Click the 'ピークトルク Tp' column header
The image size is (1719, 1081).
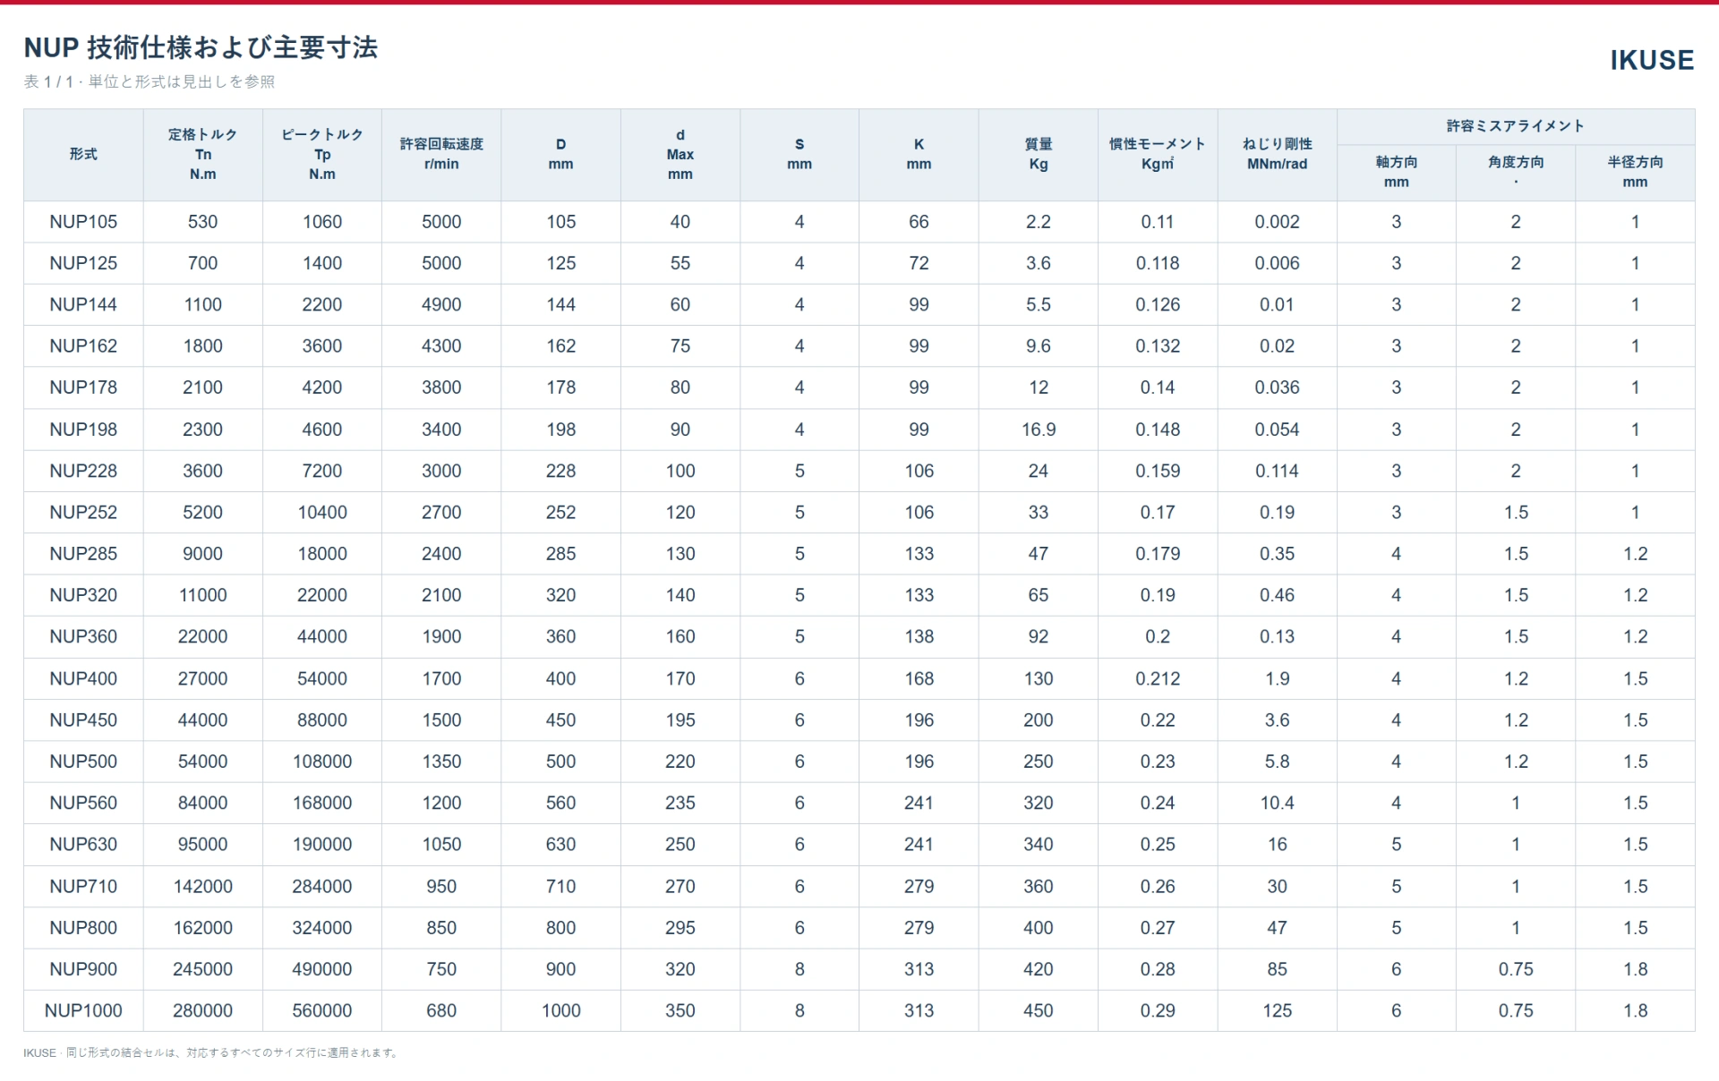click(x=322, y=154)
